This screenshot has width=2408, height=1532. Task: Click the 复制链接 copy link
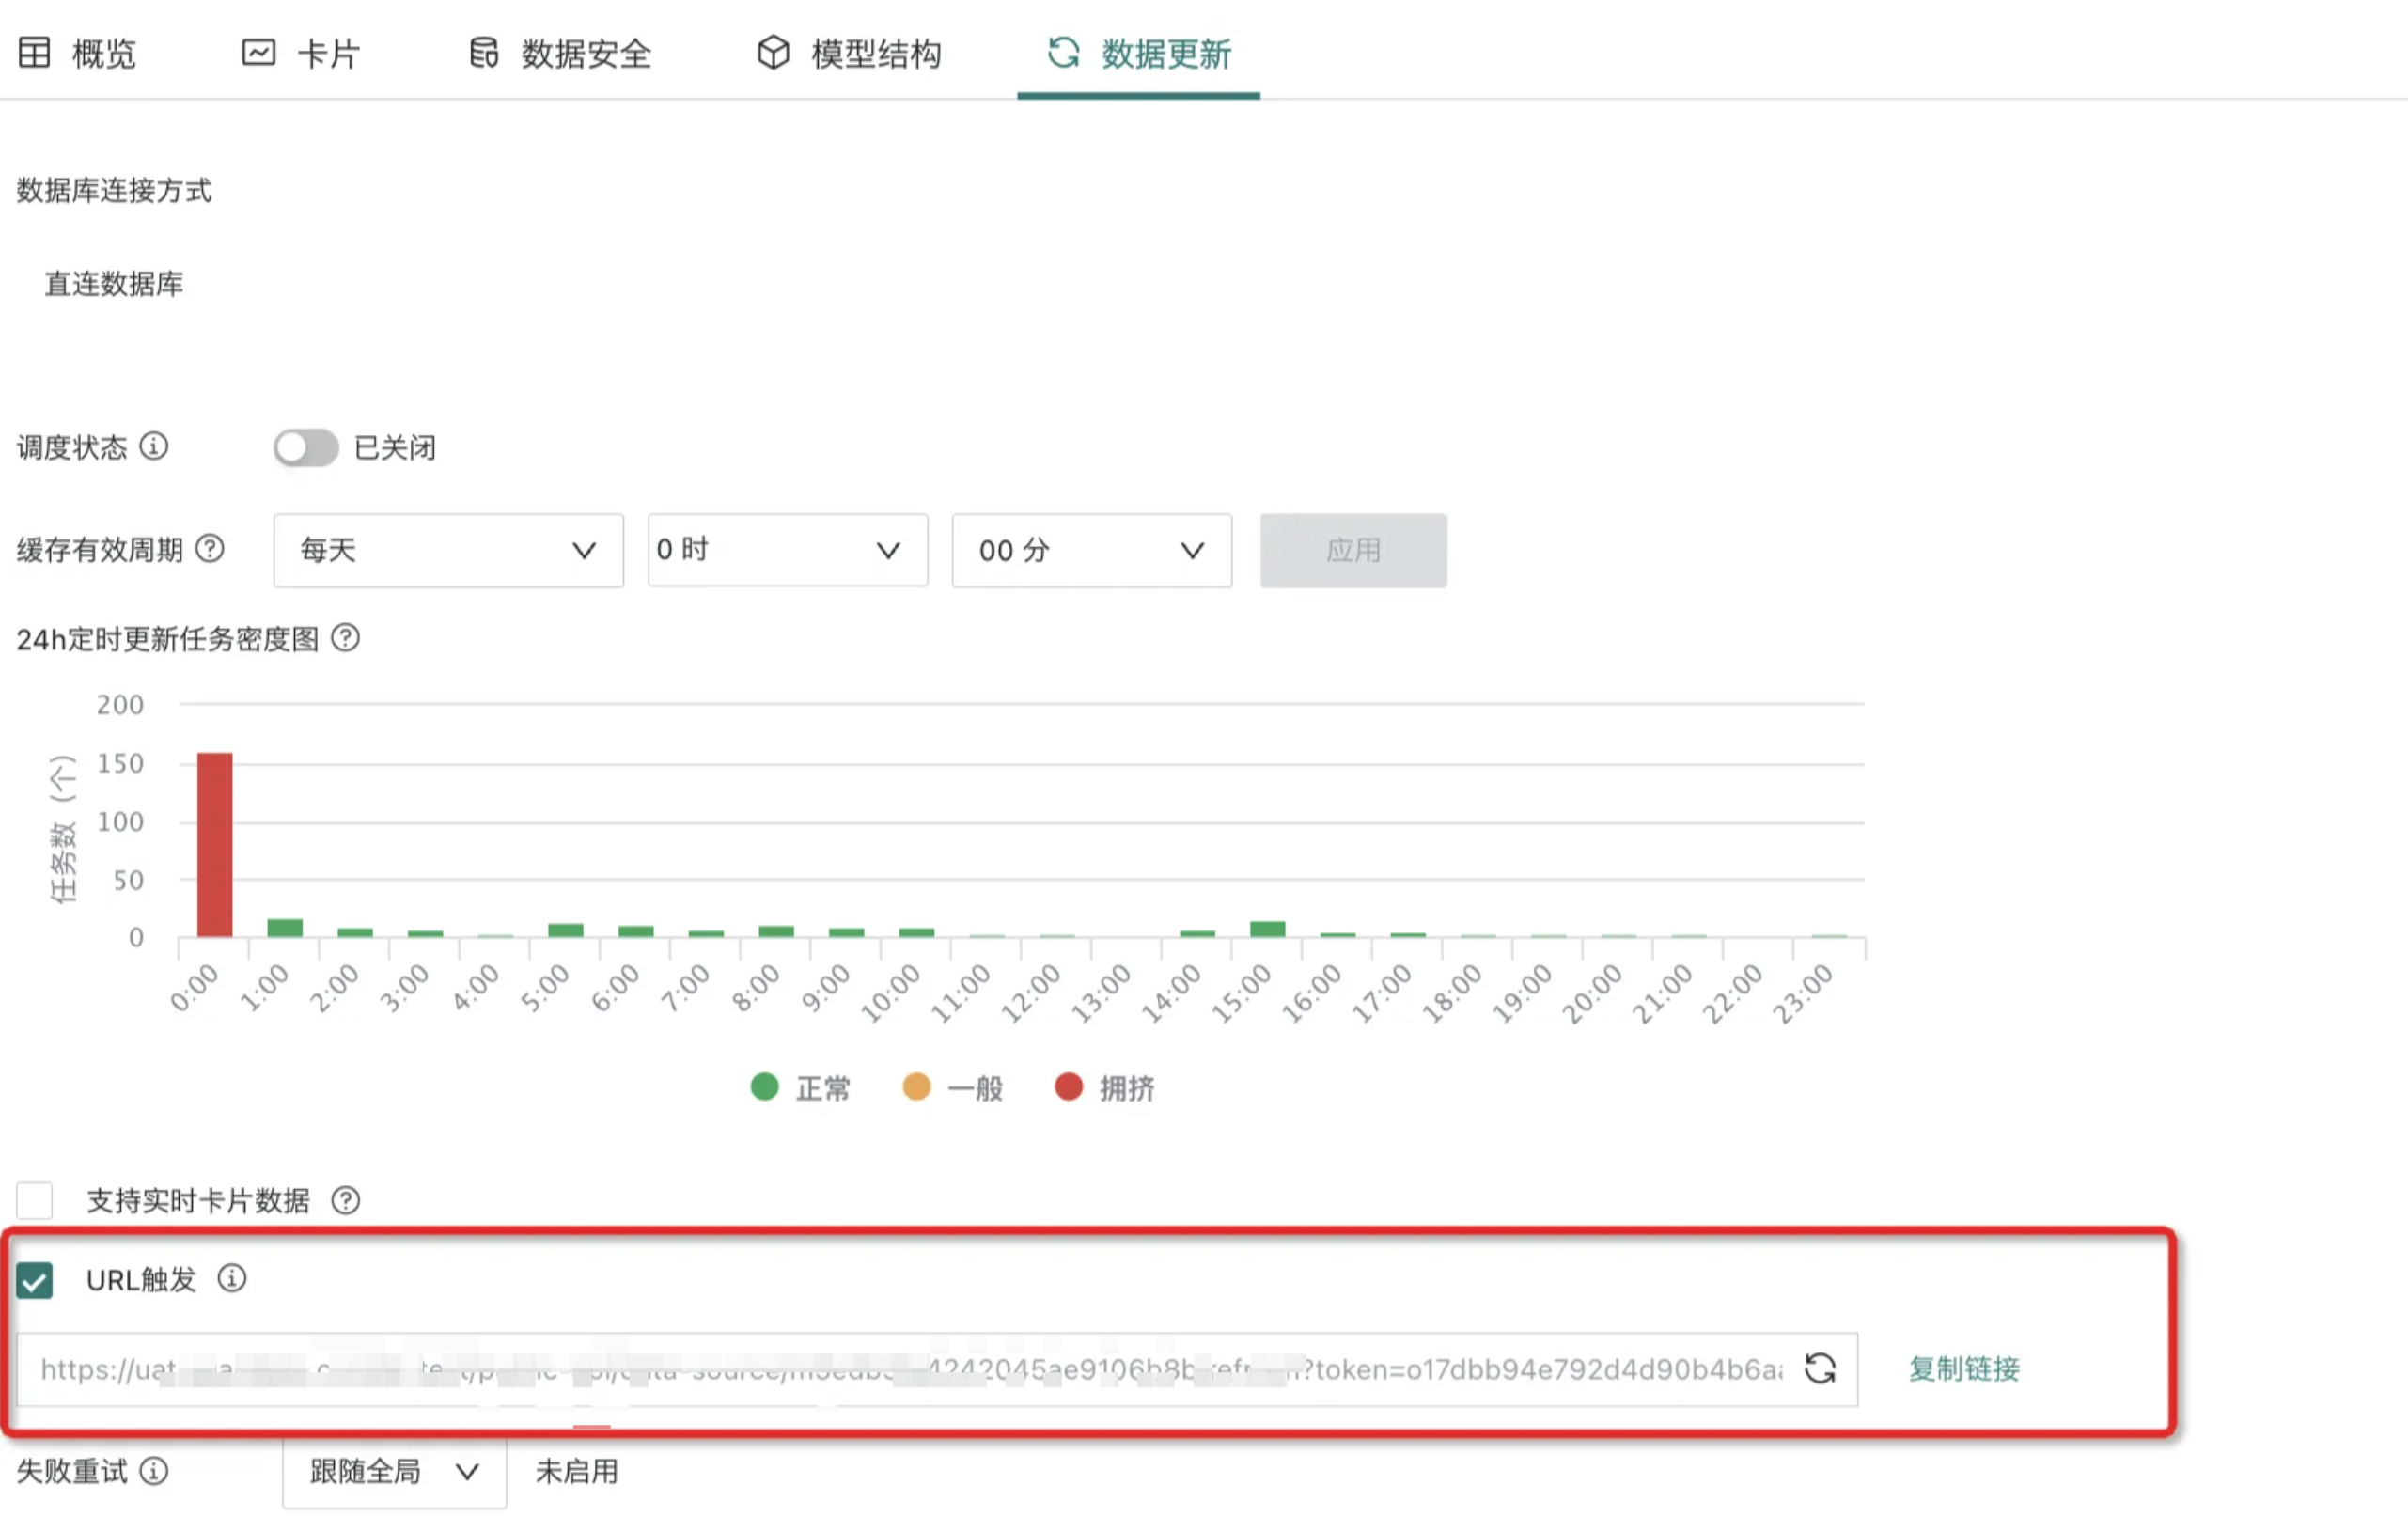tap(1964, 1368)
